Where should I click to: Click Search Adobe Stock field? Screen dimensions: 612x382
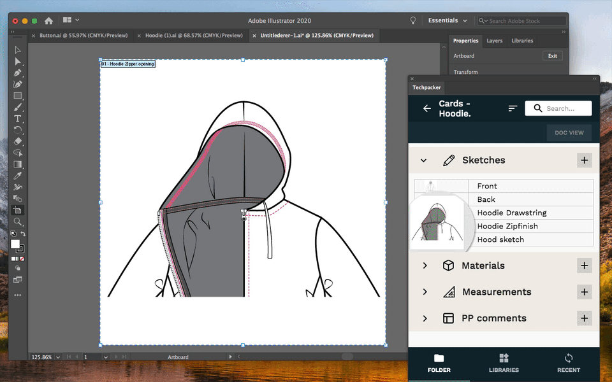[522, 20]
